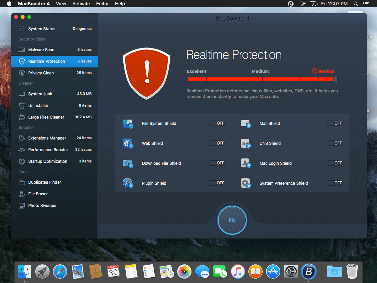Open the MacBooster 4 menu

34,4
